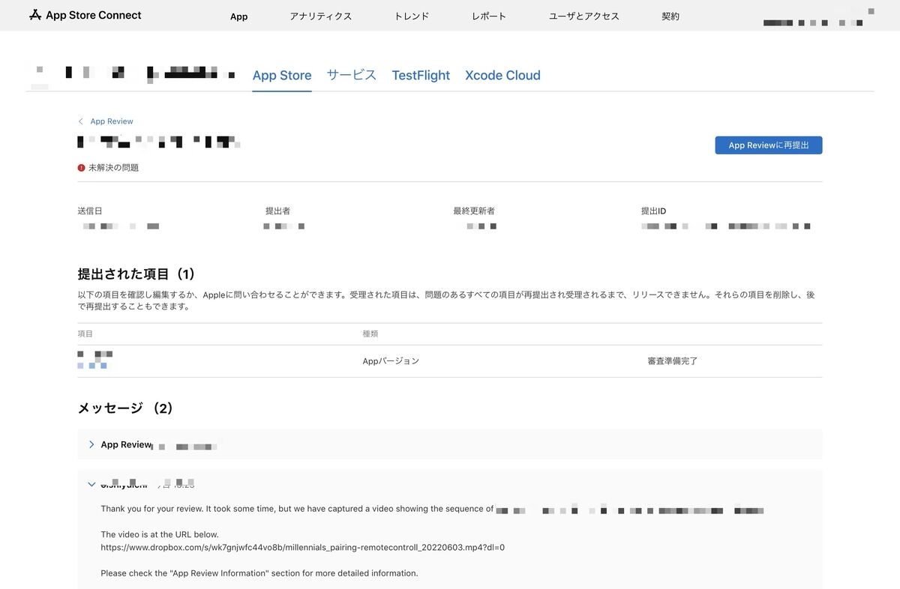This screenshot has height=589, width=900.
Task: Open the Dropbox video URL
Action: [x=303, y=547]
